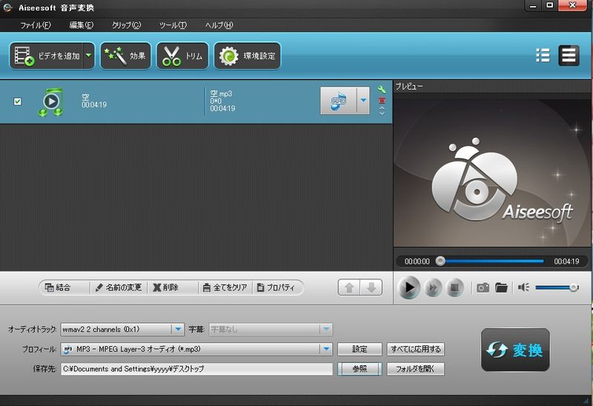
Task: Open item settings with green wrench icon
Action: coord(382,90)
